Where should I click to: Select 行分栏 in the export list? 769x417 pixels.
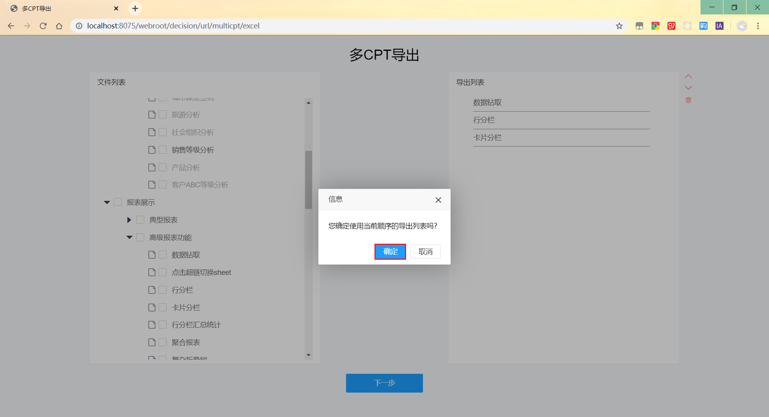562,120
